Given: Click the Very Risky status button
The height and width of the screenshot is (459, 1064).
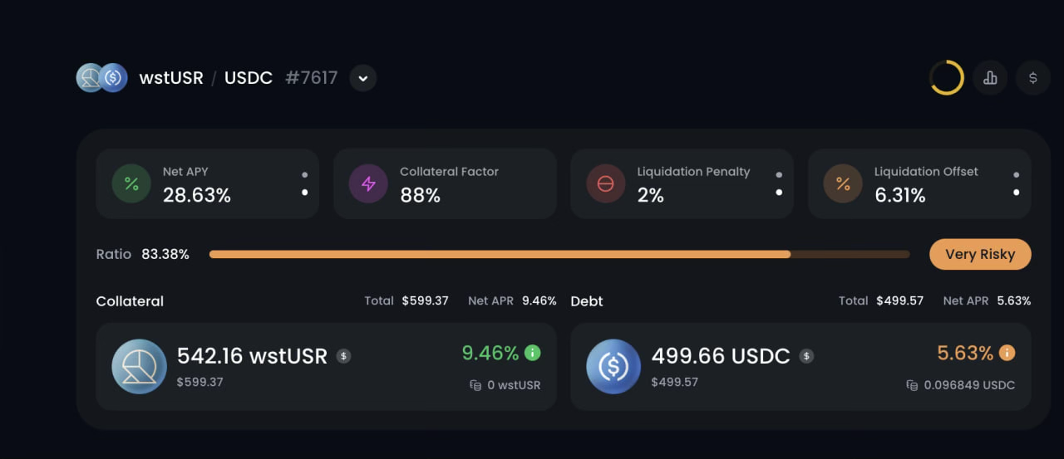Looking at the screenshot, I should click(x=980, y=254).
